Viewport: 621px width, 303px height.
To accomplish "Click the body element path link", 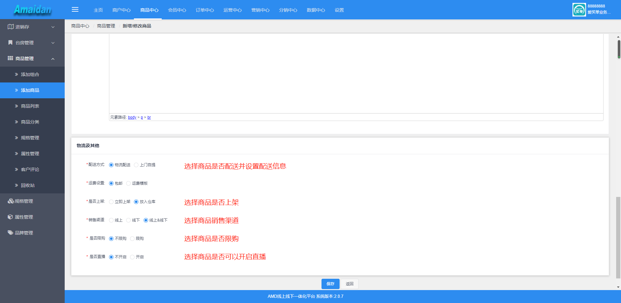I will point(132,117).
